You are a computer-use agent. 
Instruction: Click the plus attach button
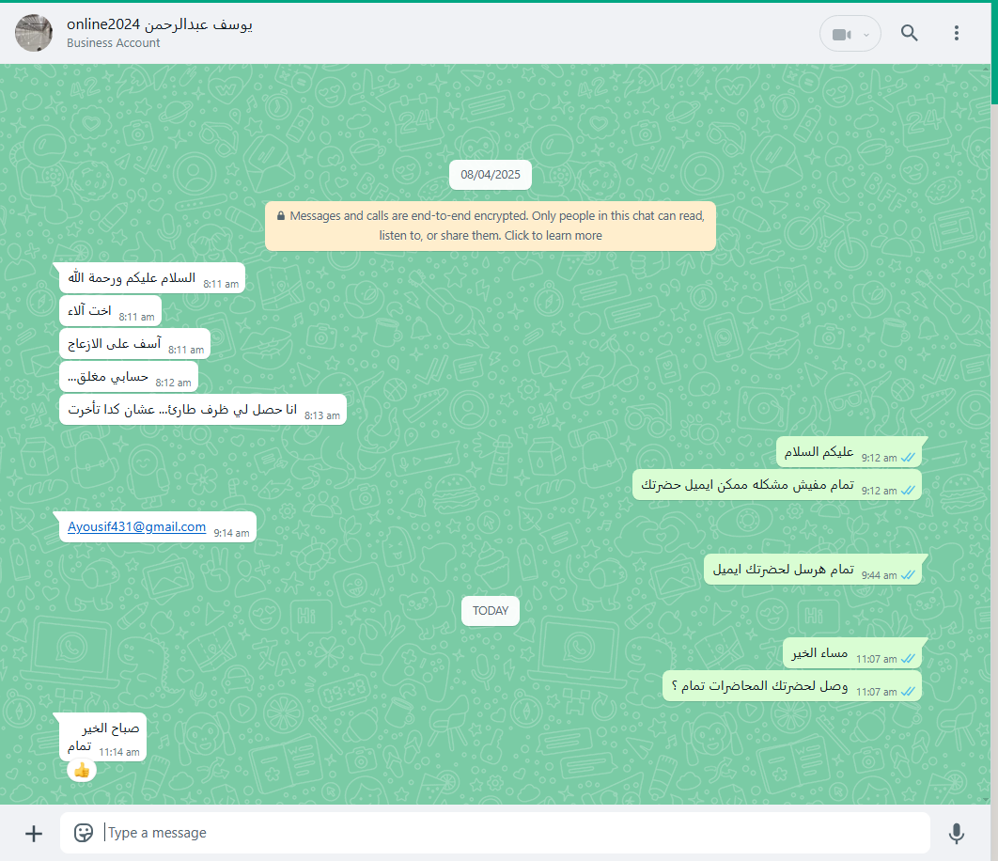tap(33, 833)
